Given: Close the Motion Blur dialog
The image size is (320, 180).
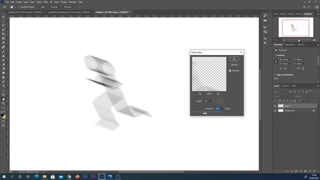Looking at the screenshot, I should pyautogui.click(x=241, y=52).
